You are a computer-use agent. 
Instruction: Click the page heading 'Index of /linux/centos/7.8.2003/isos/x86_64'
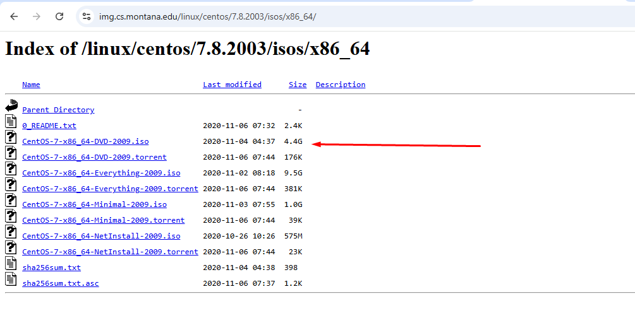[x=187, y=49]
